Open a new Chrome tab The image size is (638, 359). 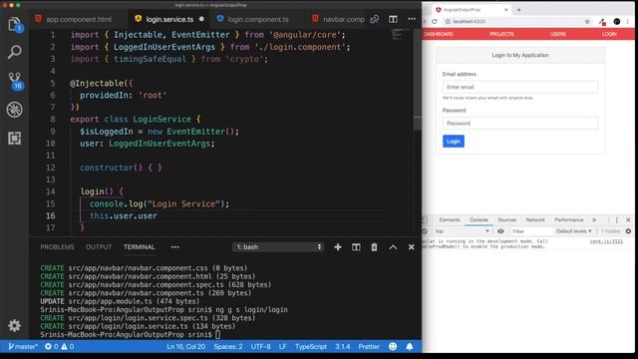coord(518,10)
